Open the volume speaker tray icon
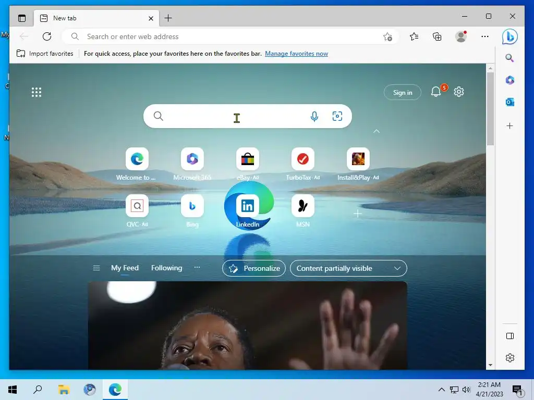This screenshot has height=400, width=534. (466, 390)
